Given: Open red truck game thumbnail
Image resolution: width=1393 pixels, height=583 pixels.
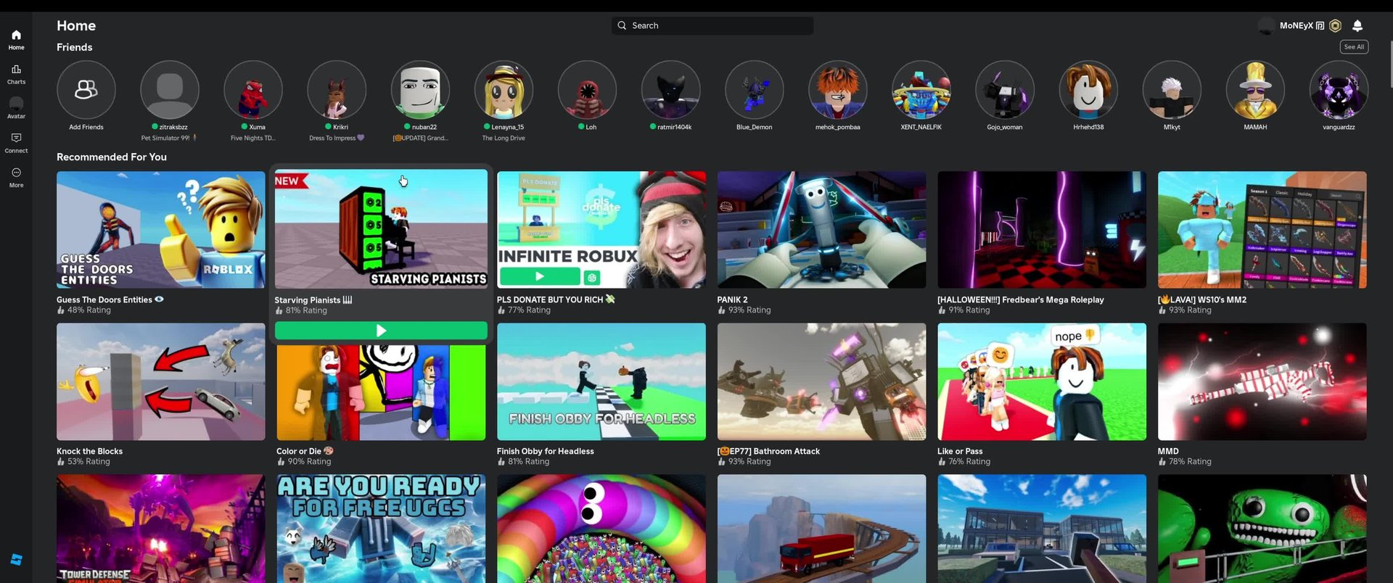Looking at the screenshot, I should click(821, 529).
